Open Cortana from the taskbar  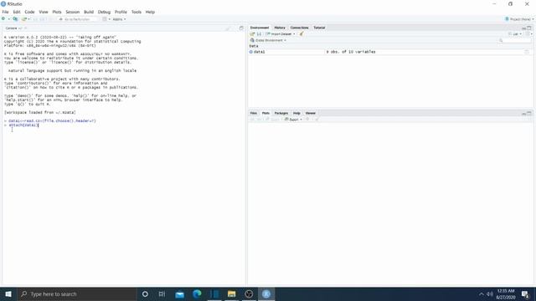[145, 293]
